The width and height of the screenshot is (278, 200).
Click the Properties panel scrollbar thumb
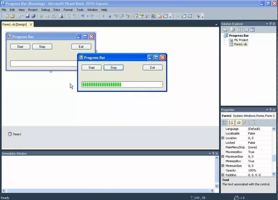[x=274, y=158]
